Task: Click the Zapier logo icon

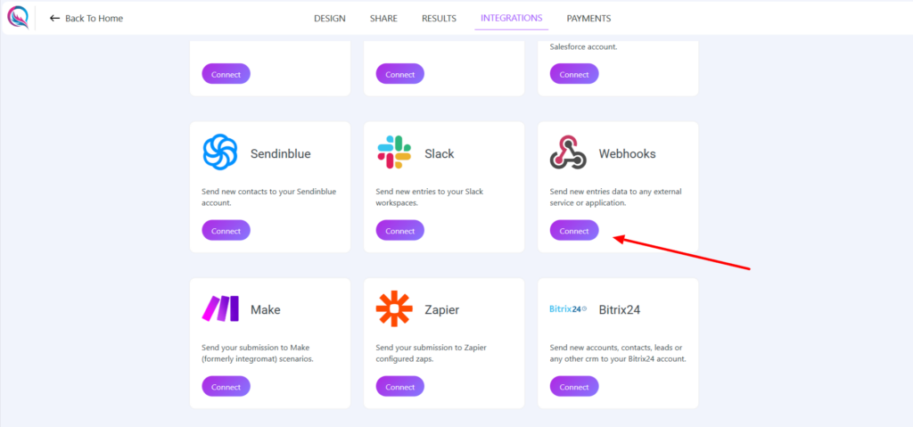Action: click(393, 309)
